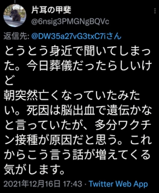
Task: Click the 返信先 reply-to label
Action: [17, 36]
